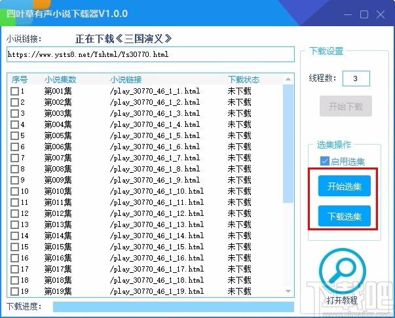Select the 第014集 episode cell
This screenshot has height=318, width=395.
point(58,236)
